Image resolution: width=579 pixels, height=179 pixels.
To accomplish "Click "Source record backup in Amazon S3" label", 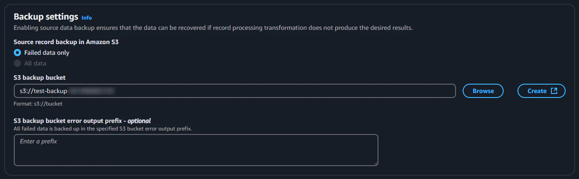I will pos(66,42).
